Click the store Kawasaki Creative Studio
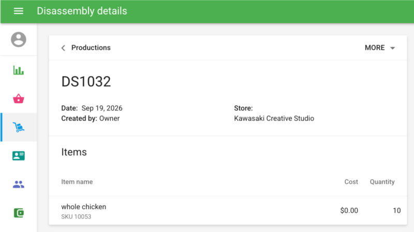This screenshot has height=232, width=414. click(x=274, y=119)
